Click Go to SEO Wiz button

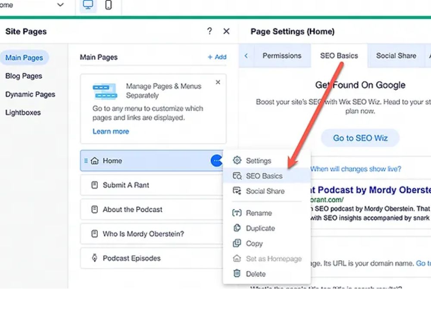click(360, 138)
